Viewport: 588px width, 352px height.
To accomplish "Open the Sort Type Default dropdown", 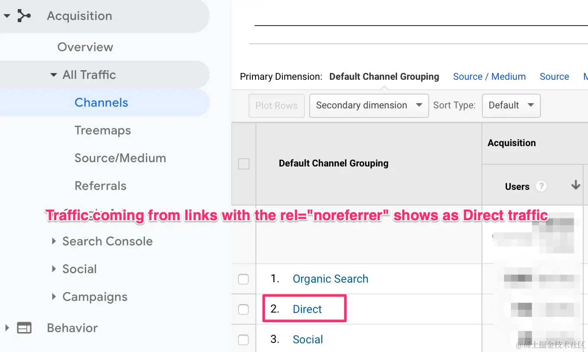I will pyautogui.click(x=511, y=105).
